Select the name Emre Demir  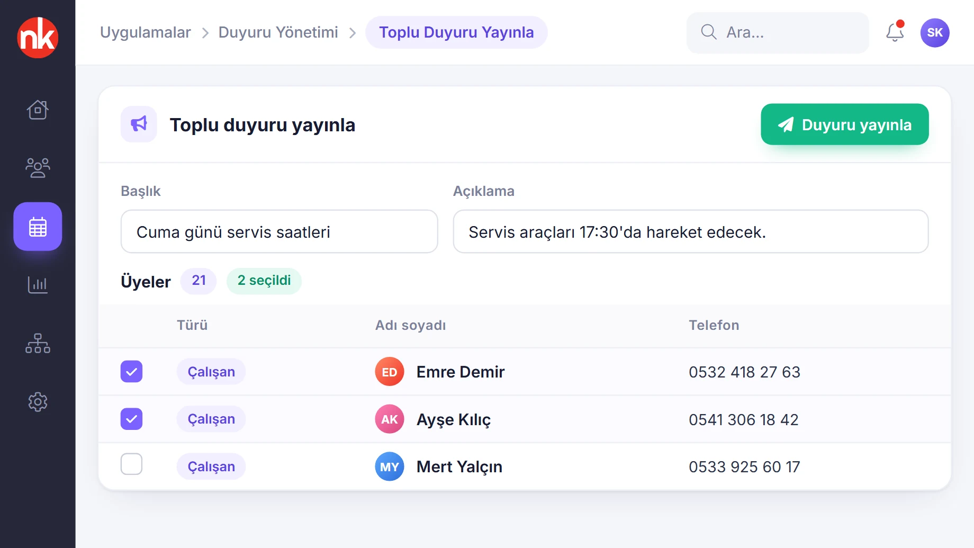pyautogui.click(x=461, y=372)
